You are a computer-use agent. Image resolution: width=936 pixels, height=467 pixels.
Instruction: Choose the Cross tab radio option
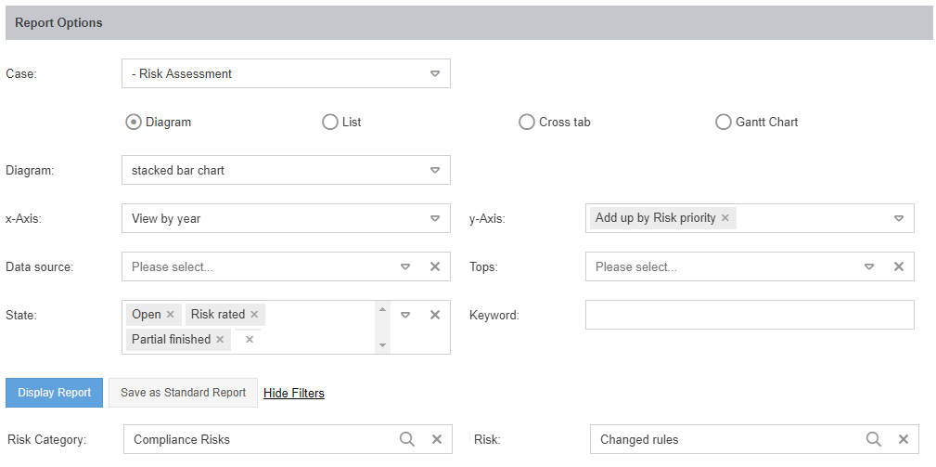pos(527,122)
